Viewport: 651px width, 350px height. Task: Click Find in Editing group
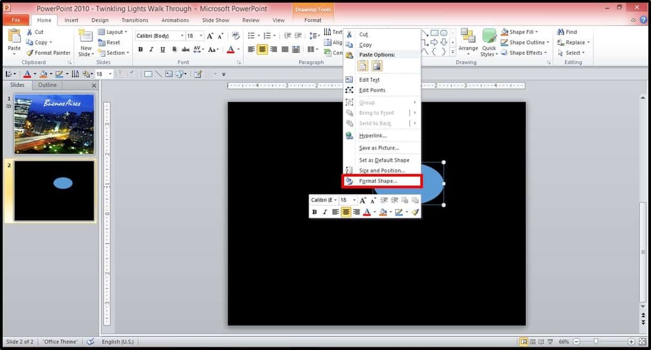click(x=567, y=32)
